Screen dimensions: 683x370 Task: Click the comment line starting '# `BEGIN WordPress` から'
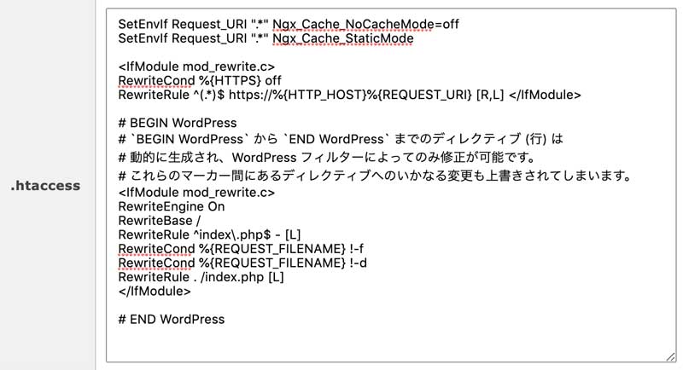pyautogui.click(x=341, y=139)
